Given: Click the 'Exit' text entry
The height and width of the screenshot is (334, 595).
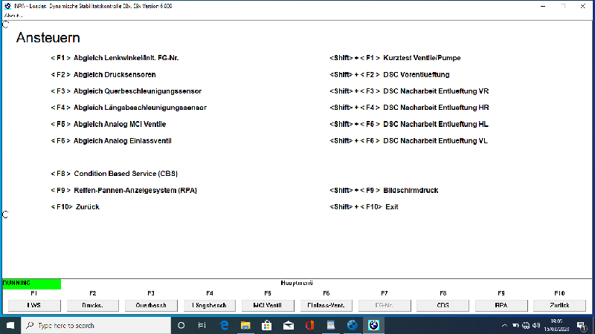Looking at the screenshot, I should [x=392, y=207].
